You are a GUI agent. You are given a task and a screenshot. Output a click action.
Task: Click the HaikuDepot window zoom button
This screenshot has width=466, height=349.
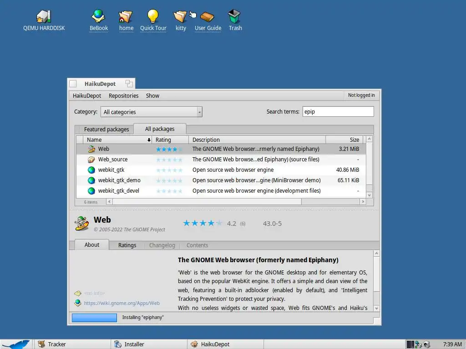pos(129,84)
